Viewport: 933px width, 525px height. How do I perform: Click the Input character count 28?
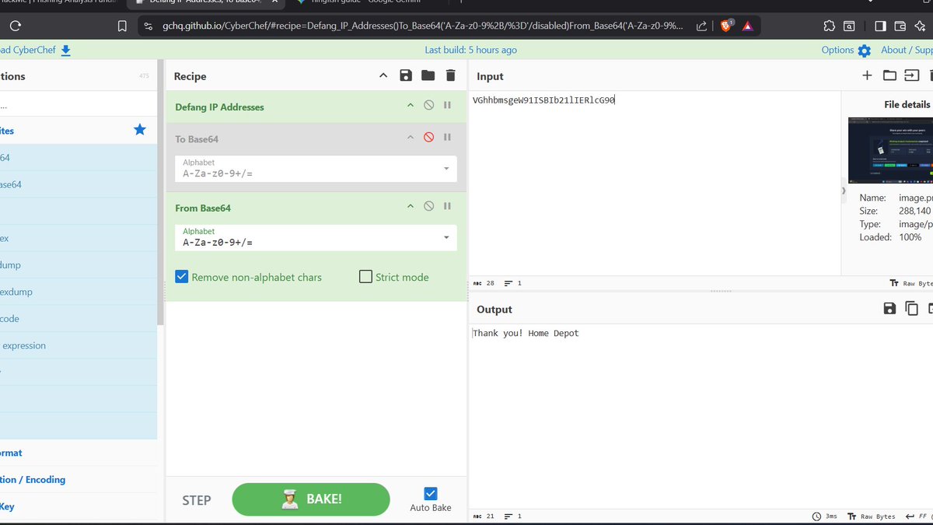tap(484, 283)
